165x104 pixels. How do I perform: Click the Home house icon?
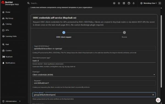pos(3,12)
